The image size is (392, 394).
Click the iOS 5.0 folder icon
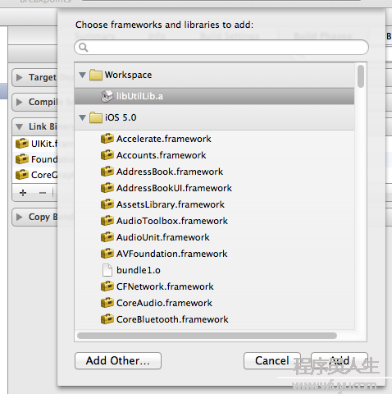(x=96, y=117)
